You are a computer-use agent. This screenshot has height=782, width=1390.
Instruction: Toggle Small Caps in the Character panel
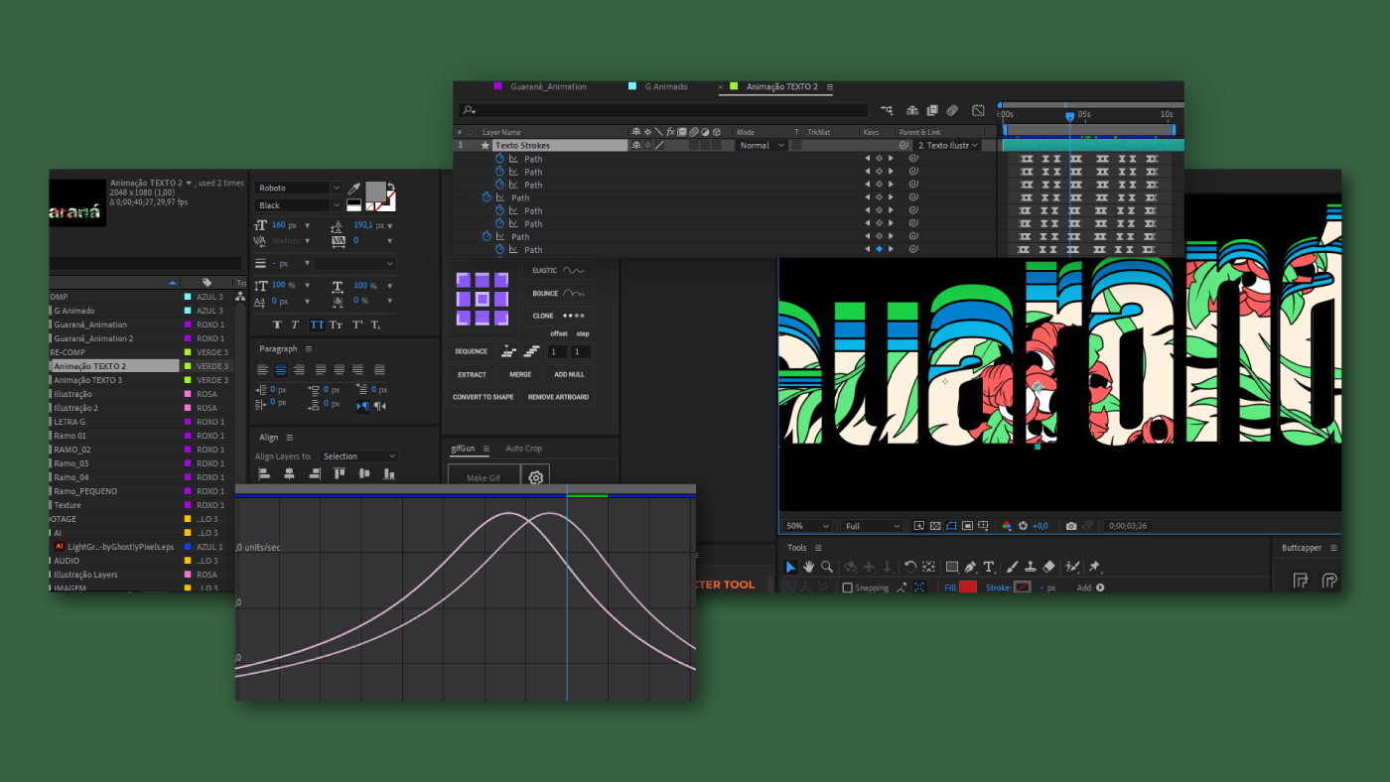337,325
